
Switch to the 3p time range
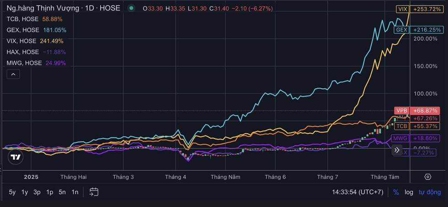(37, 192)
